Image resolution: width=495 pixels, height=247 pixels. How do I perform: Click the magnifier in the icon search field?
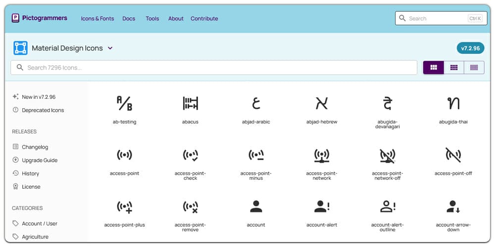(20, 67)
